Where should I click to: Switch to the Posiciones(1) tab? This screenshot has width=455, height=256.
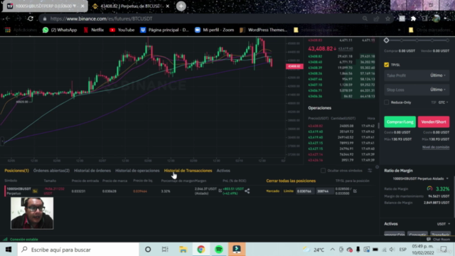click(x=16, y=171)
